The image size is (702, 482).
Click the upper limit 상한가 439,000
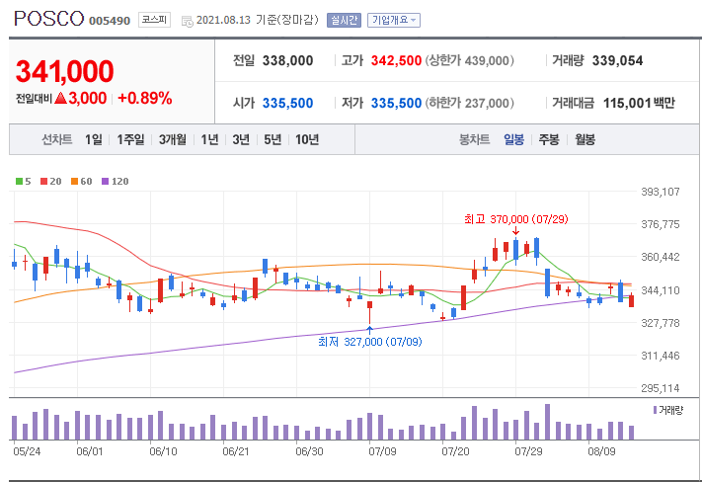click(x=469, y=61)
